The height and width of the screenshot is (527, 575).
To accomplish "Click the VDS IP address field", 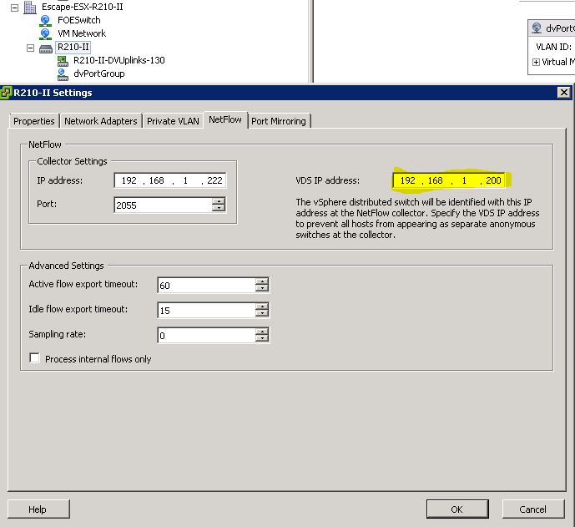I will coord(448,180).
